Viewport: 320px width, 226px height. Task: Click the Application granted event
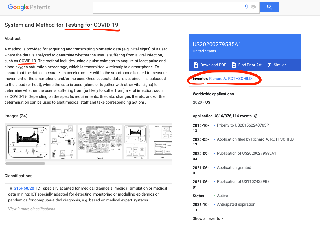tap(234, 167)
